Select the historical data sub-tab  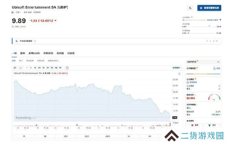(x=30, y=61)
